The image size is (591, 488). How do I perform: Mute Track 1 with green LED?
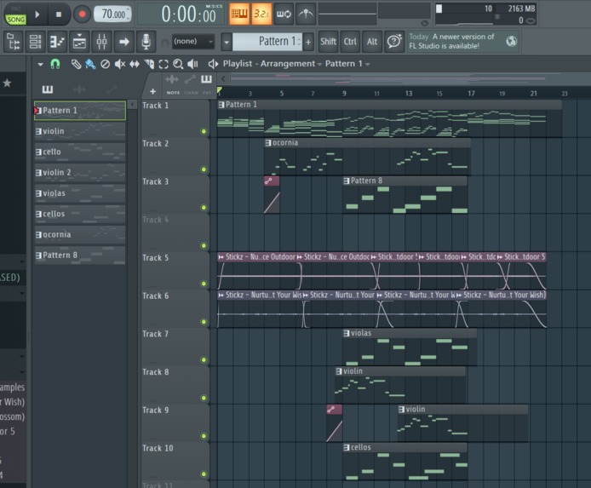(204, 131)
